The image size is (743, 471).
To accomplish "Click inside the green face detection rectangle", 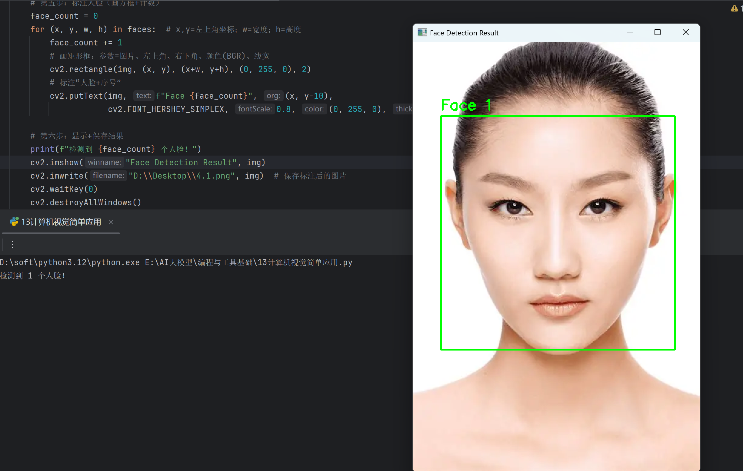I will (x=557, y=233).
